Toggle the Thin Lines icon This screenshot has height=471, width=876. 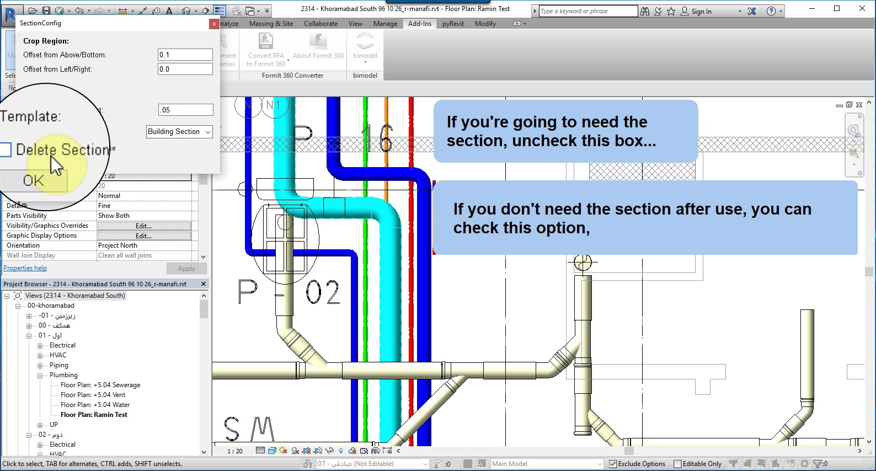click(220, 10)
